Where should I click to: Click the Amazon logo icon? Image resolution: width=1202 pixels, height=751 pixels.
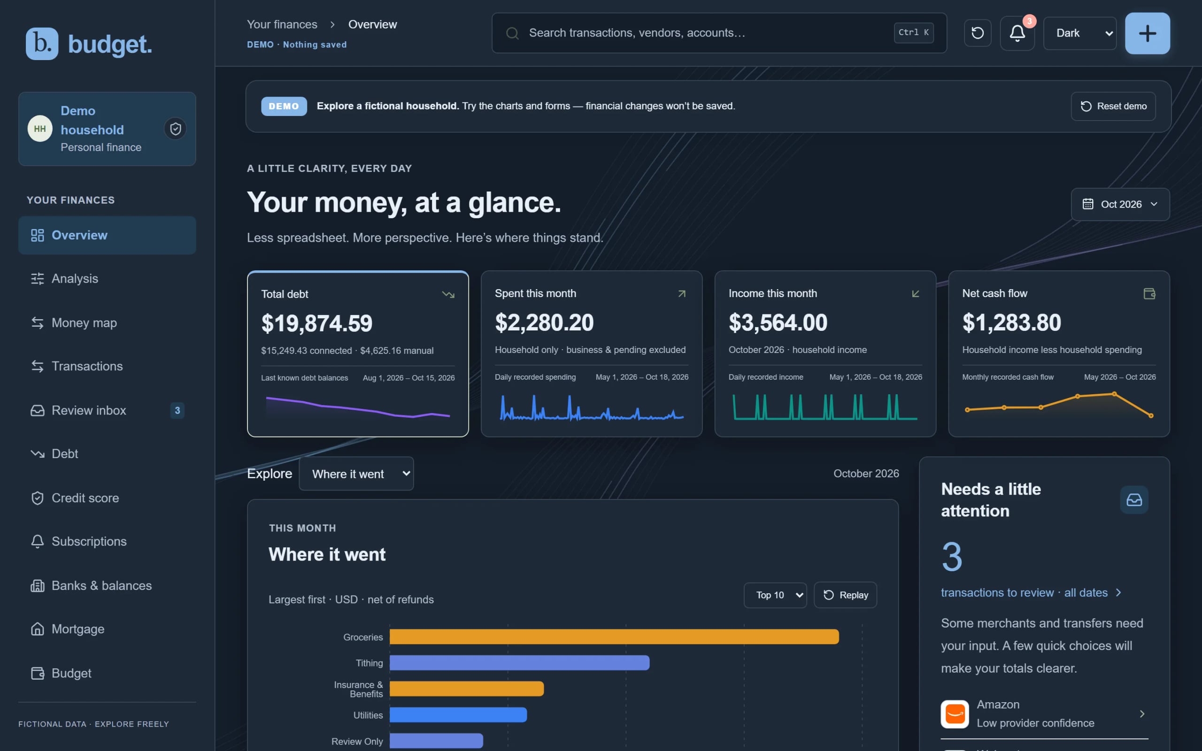(955, 714)
